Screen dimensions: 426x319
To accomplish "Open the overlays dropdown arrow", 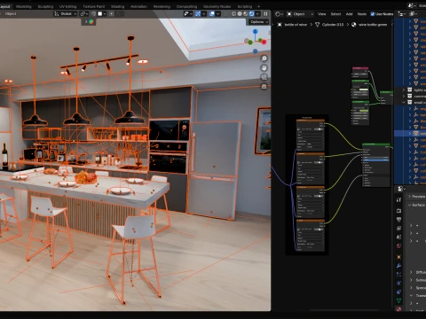I will pos(218,14).
